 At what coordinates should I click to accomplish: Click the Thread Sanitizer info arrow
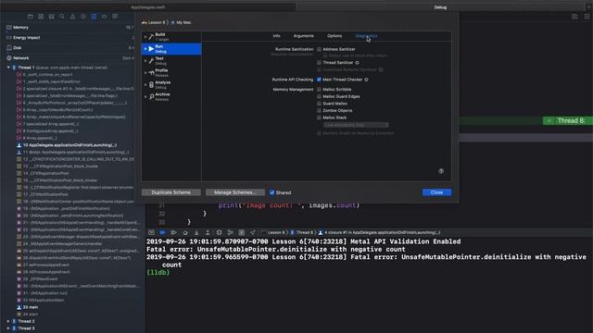point(357,63)
